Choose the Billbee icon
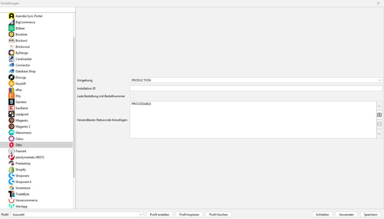Screen dimensions: 384x219 (12, 28)
